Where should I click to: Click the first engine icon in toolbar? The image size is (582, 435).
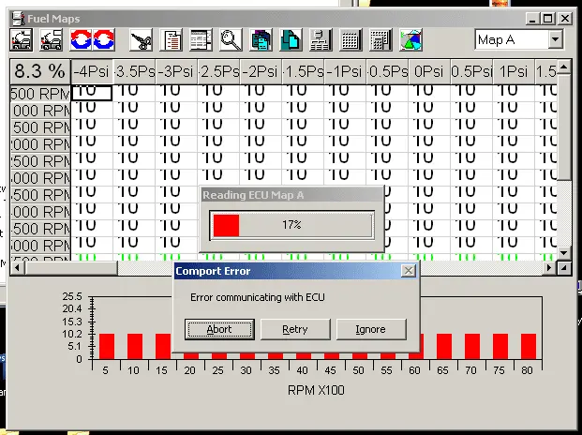click(22, 39)
